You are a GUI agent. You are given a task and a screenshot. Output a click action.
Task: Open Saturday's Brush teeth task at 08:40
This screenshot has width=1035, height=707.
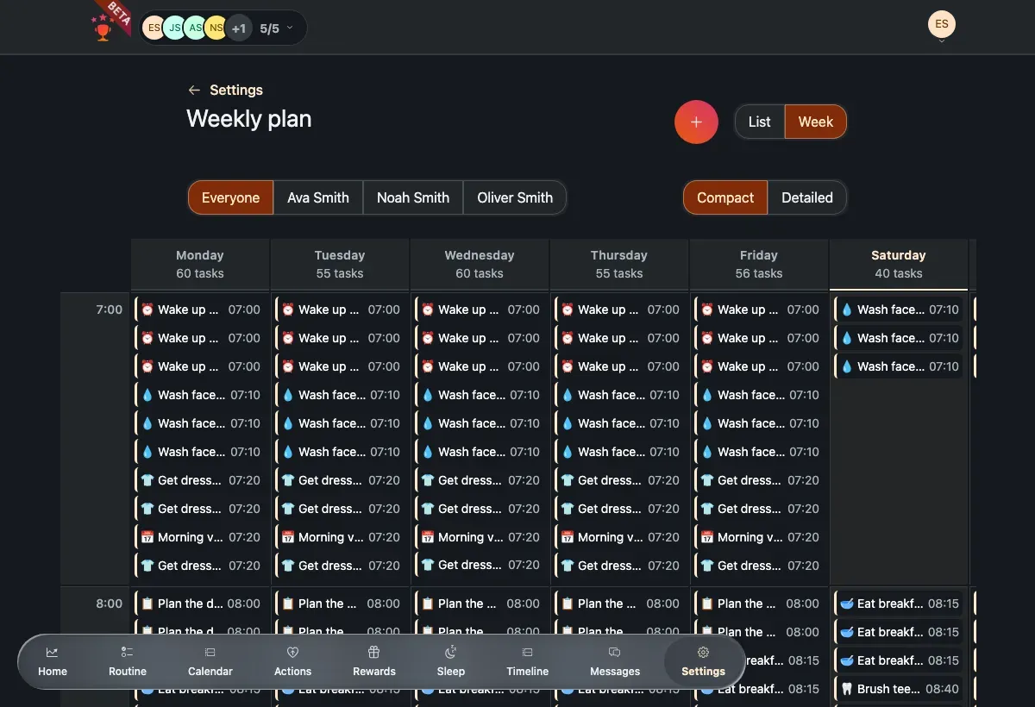(899, 689)
